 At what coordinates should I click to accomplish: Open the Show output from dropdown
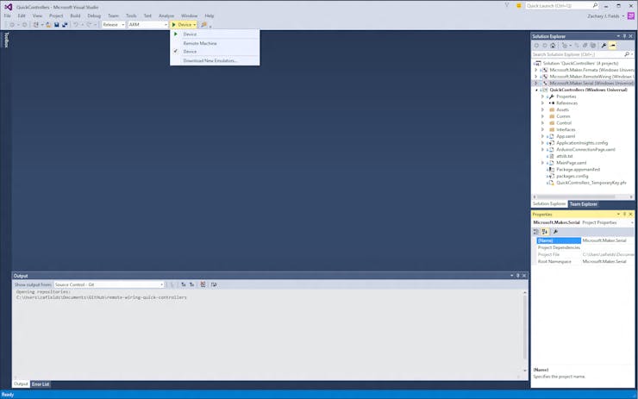tap(109, 284)
